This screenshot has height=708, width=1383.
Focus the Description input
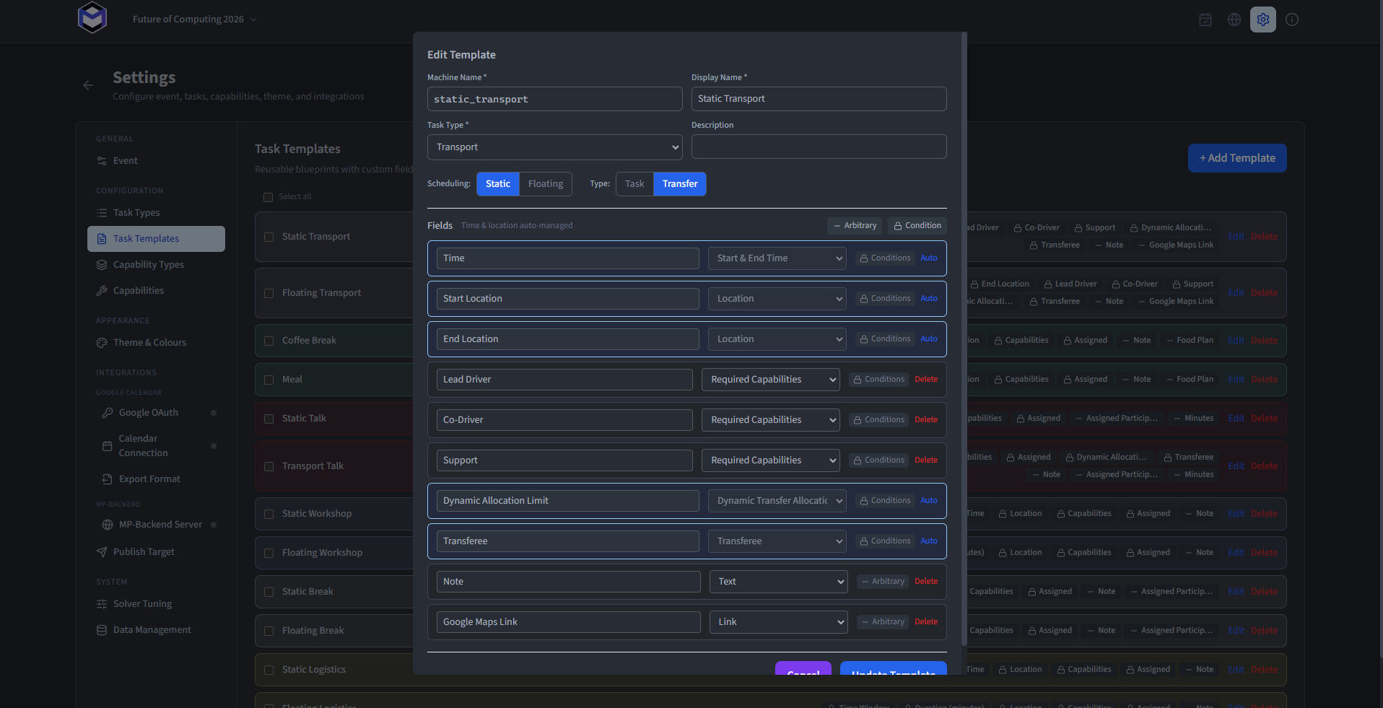(x=819, y=147)
